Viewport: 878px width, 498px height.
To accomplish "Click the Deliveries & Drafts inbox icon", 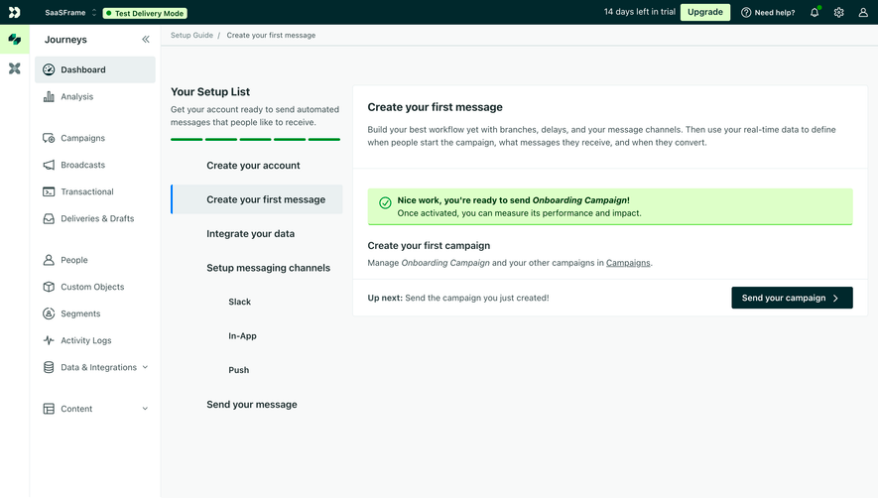I will click(49, 218).
